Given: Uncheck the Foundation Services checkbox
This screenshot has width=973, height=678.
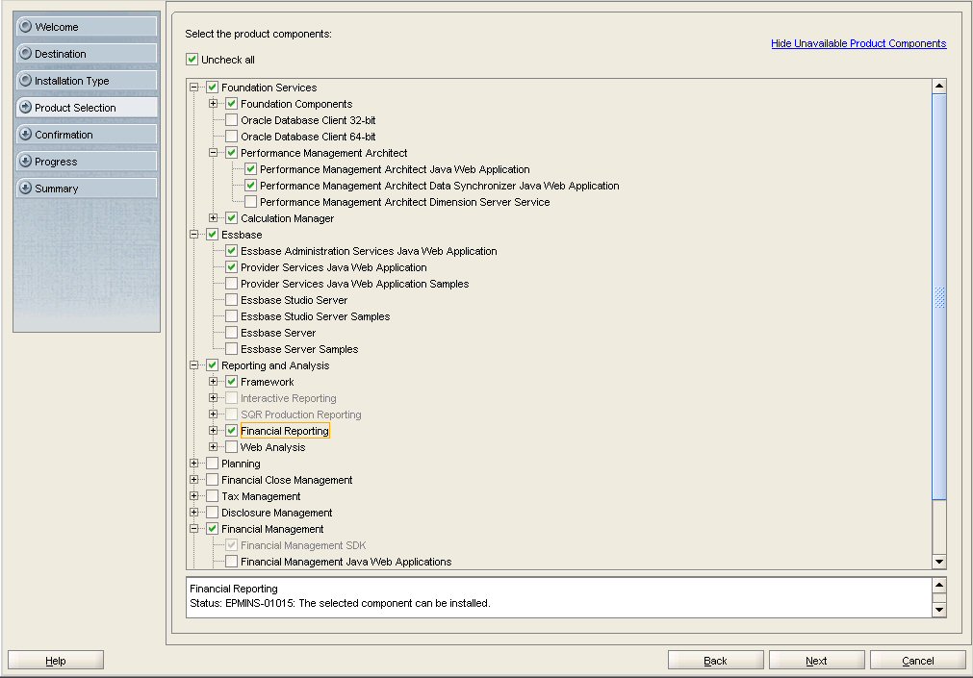Looking at the screenshot, I should click(213, 88).
